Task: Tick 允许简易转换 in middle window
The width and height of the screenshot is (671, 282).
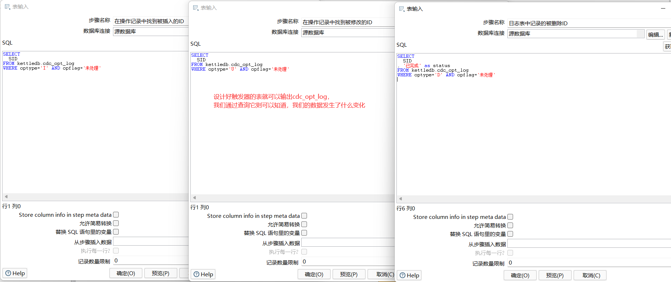Action: click(x=304, y=224)
